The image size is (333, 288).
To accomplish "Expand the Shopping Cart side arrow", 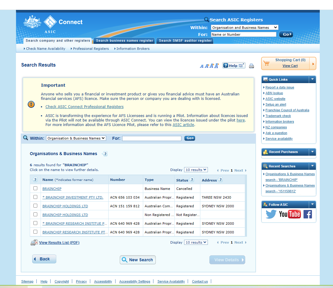I will click(x=313, y=64).
